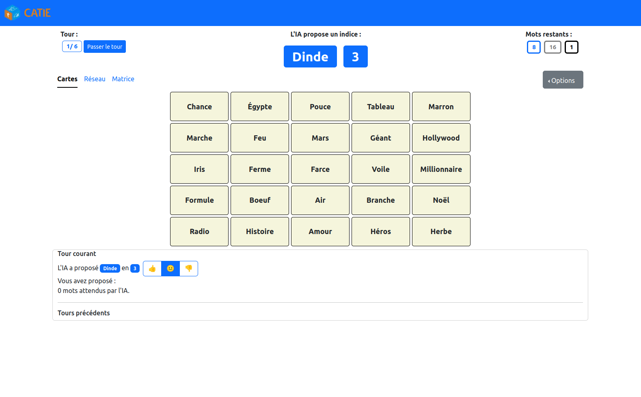Click the Tour courant heading

point(77,254)
